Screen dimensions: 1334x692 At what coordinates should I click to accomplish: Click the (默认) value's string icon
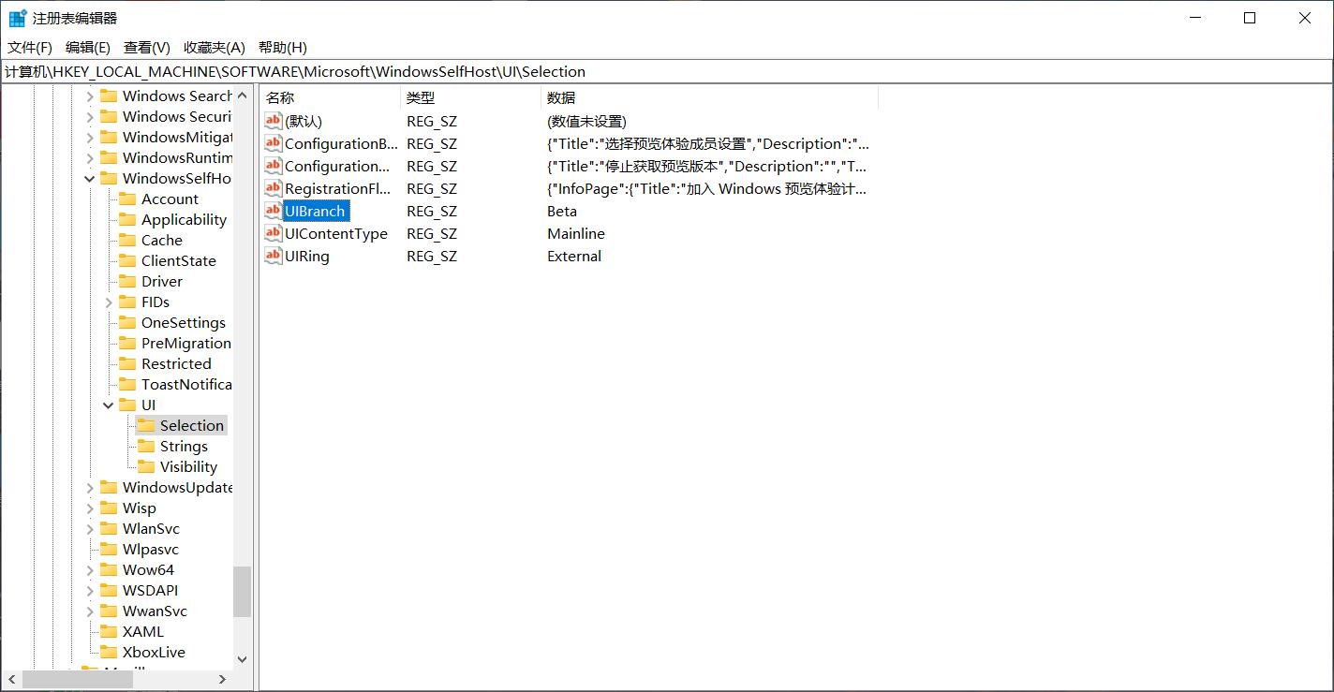click(x=273, y=121)
